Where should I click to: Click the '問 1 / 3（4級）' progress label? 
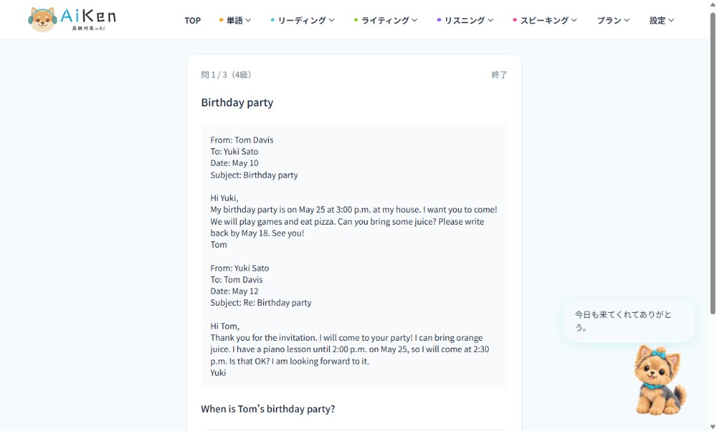[227, 75]
